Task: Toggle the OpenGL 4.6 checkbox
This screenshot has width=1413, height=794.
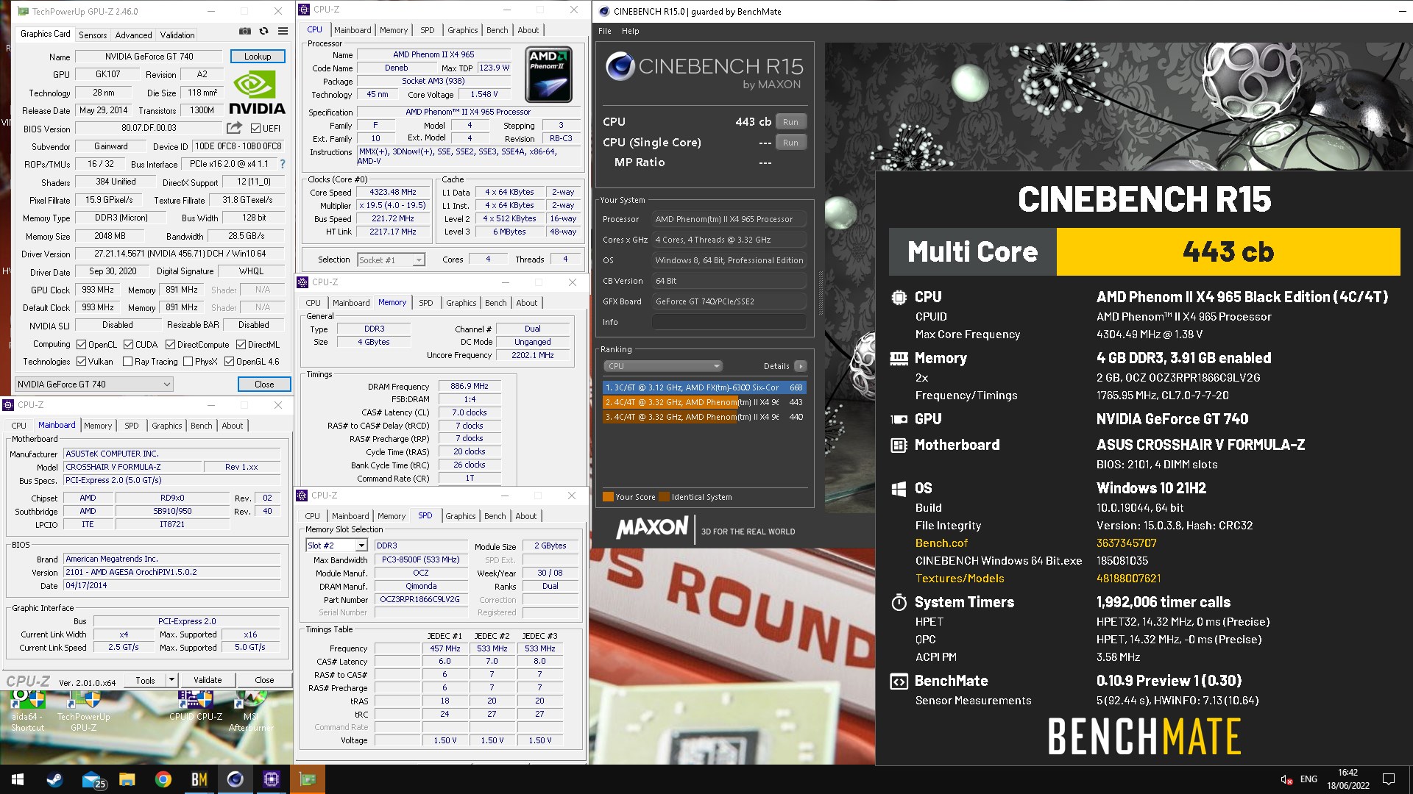Action: [229, 362]
